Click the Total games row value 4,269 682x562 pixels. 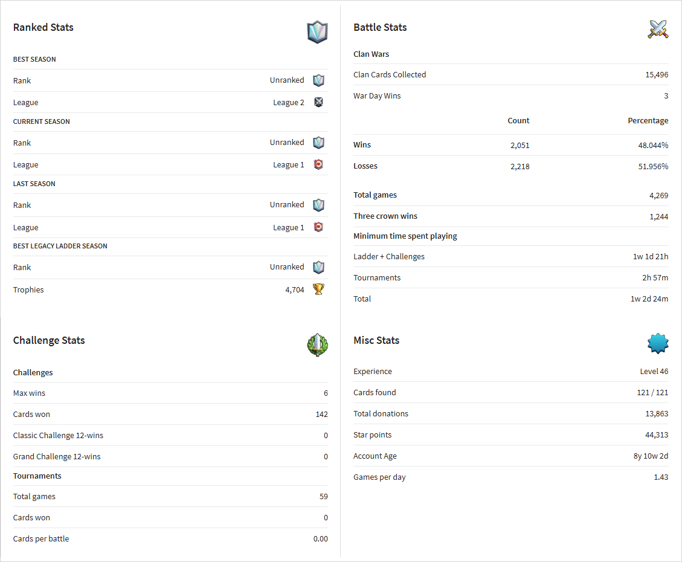click(658, 195)
